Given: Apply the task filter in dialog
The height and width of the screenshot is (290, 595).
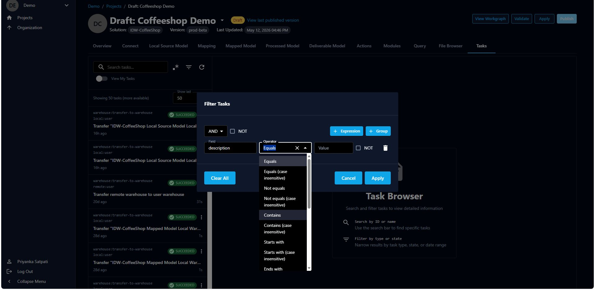Looking at the screenshot, I should (x=377, y=178).
